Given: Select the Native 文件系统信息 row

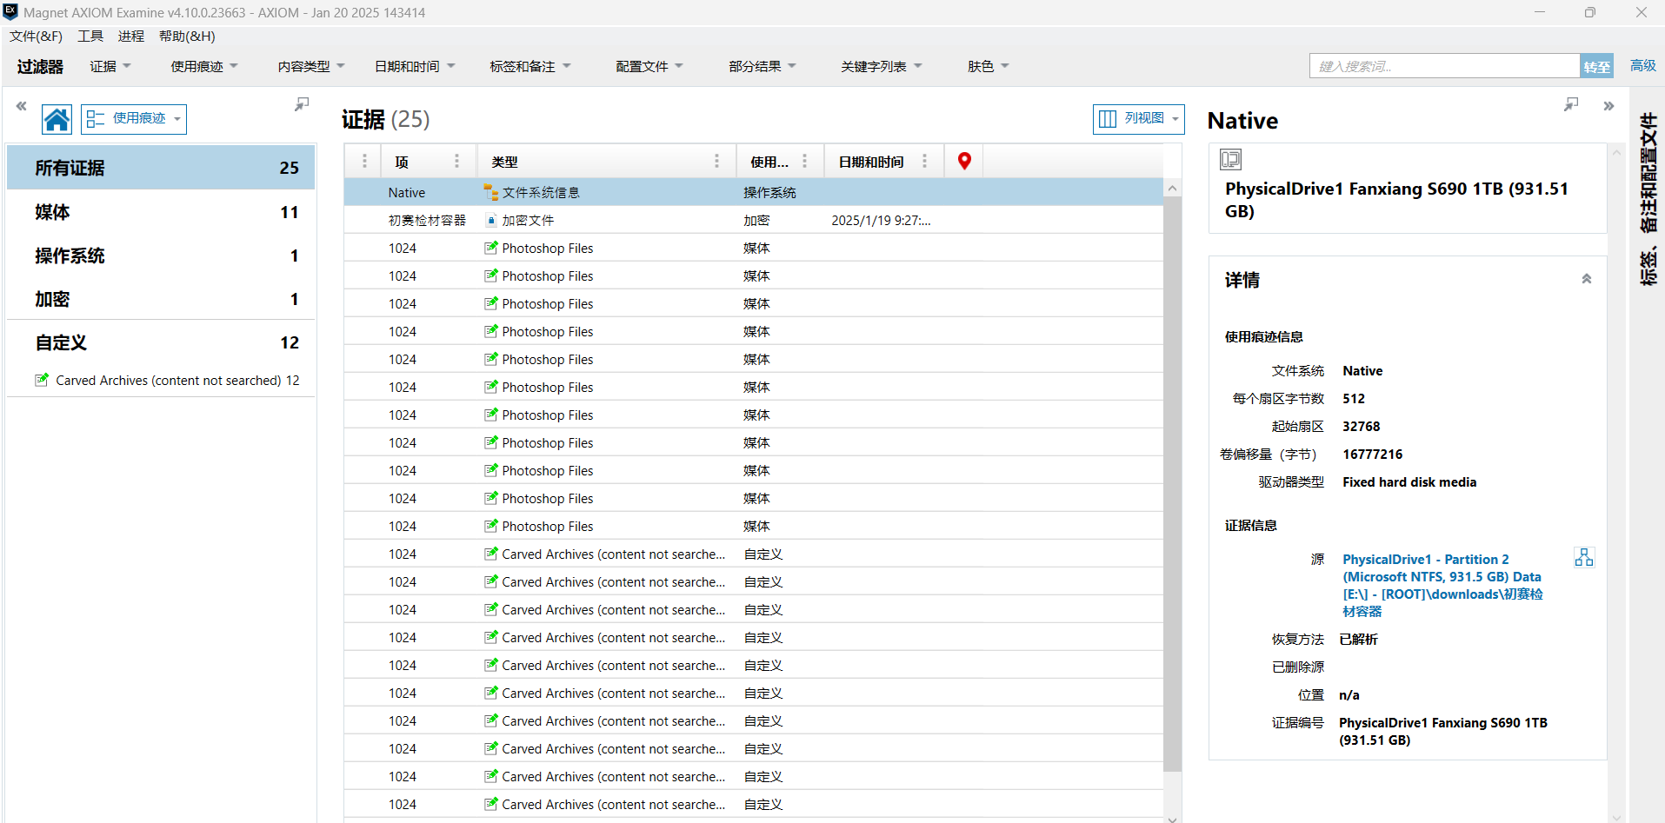Looking at the screenshot, I should tap(753, 192).
